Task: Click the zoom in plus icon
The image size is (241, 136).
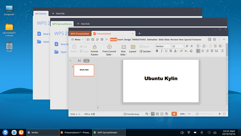Action: 220,114
